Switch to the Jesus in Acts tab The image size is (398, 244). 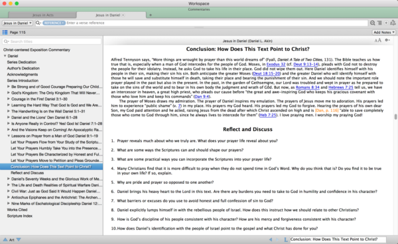[x=42, y=15]
